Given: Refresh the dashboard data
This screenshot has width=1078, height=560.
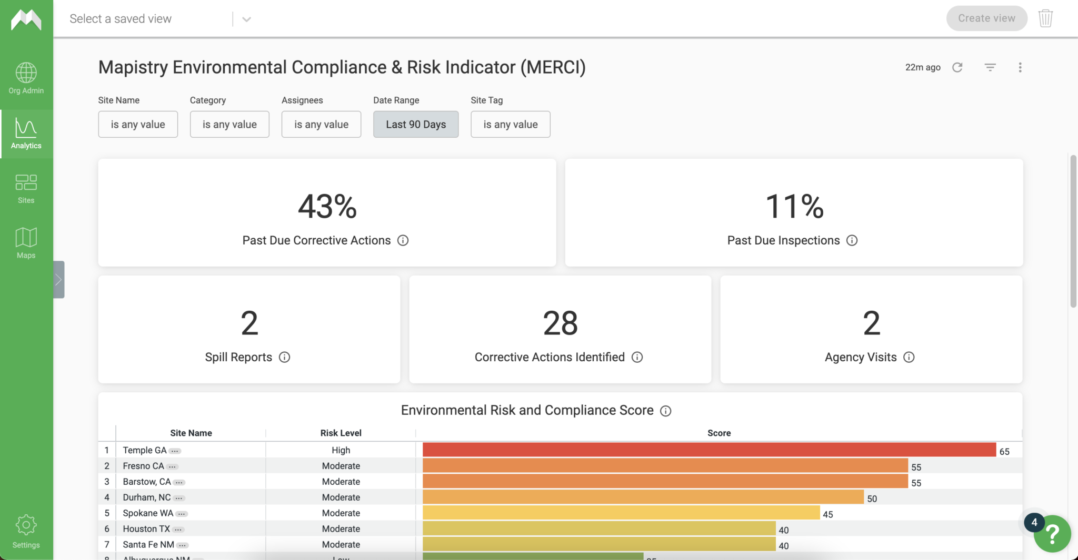Looking at the screenshot, I should click(x=957, y=67).
